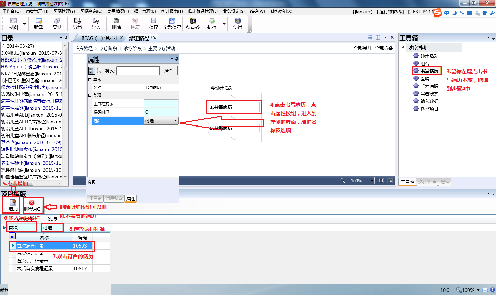This screenshot has height=295, width=496.
Task: Open the 选项 可选 combo box dropdown
Action: click(175, 121)
